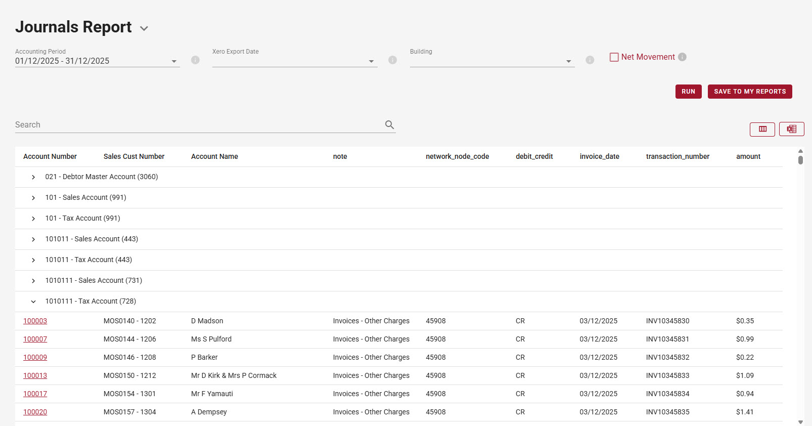Select the D Madson account name cell
The height and width of the screenshot is (426, 812).
(207, 321)
